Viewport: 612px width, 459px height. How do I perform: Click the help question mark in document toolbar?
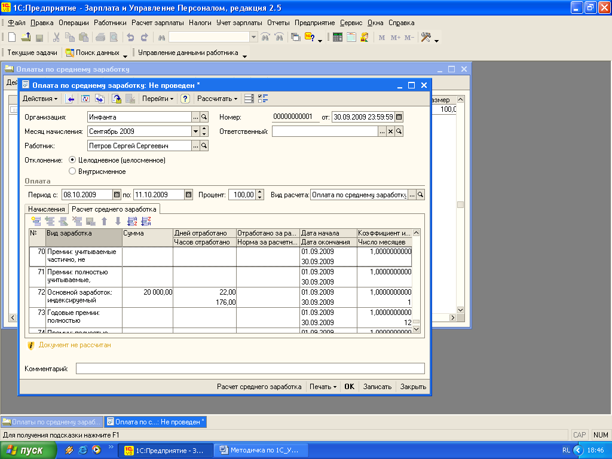point(185,99)
